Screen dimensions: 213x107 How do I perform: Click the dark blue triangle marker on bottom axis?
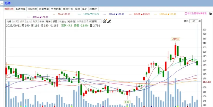(x=151, y=106)
